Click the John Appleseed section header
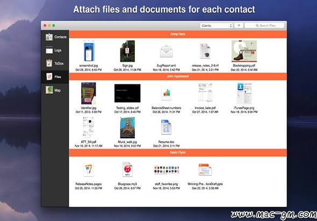Image resolution: width=317 pixels, height=221 pixels. point(178,76)
